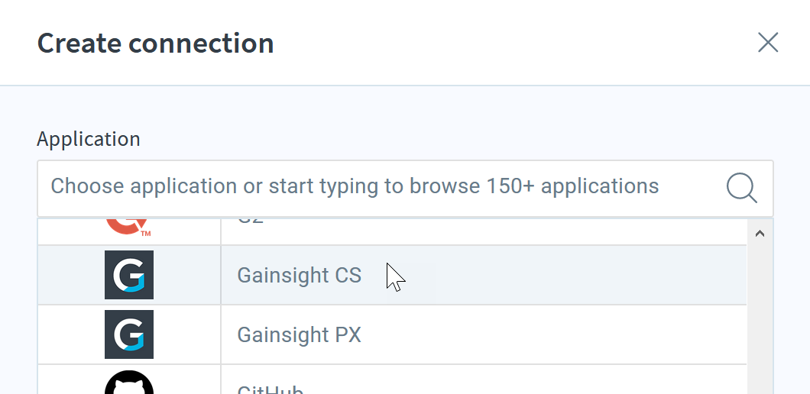
Task: Close the Create connection dialog
Action: [768, 42]
